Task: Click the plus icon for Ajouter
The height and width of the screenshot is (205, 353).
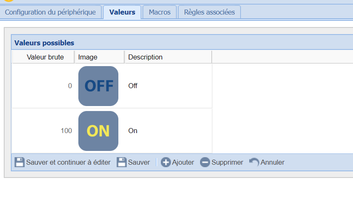Action: 165,162
